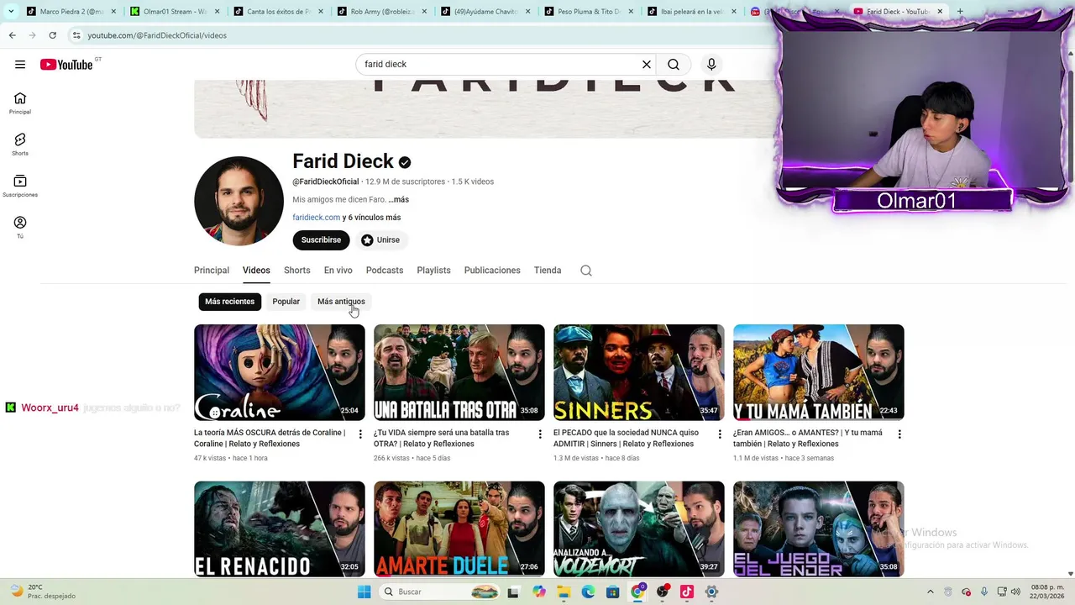
Task: Switch to the channel Videos tab
Action: [256, 271]
